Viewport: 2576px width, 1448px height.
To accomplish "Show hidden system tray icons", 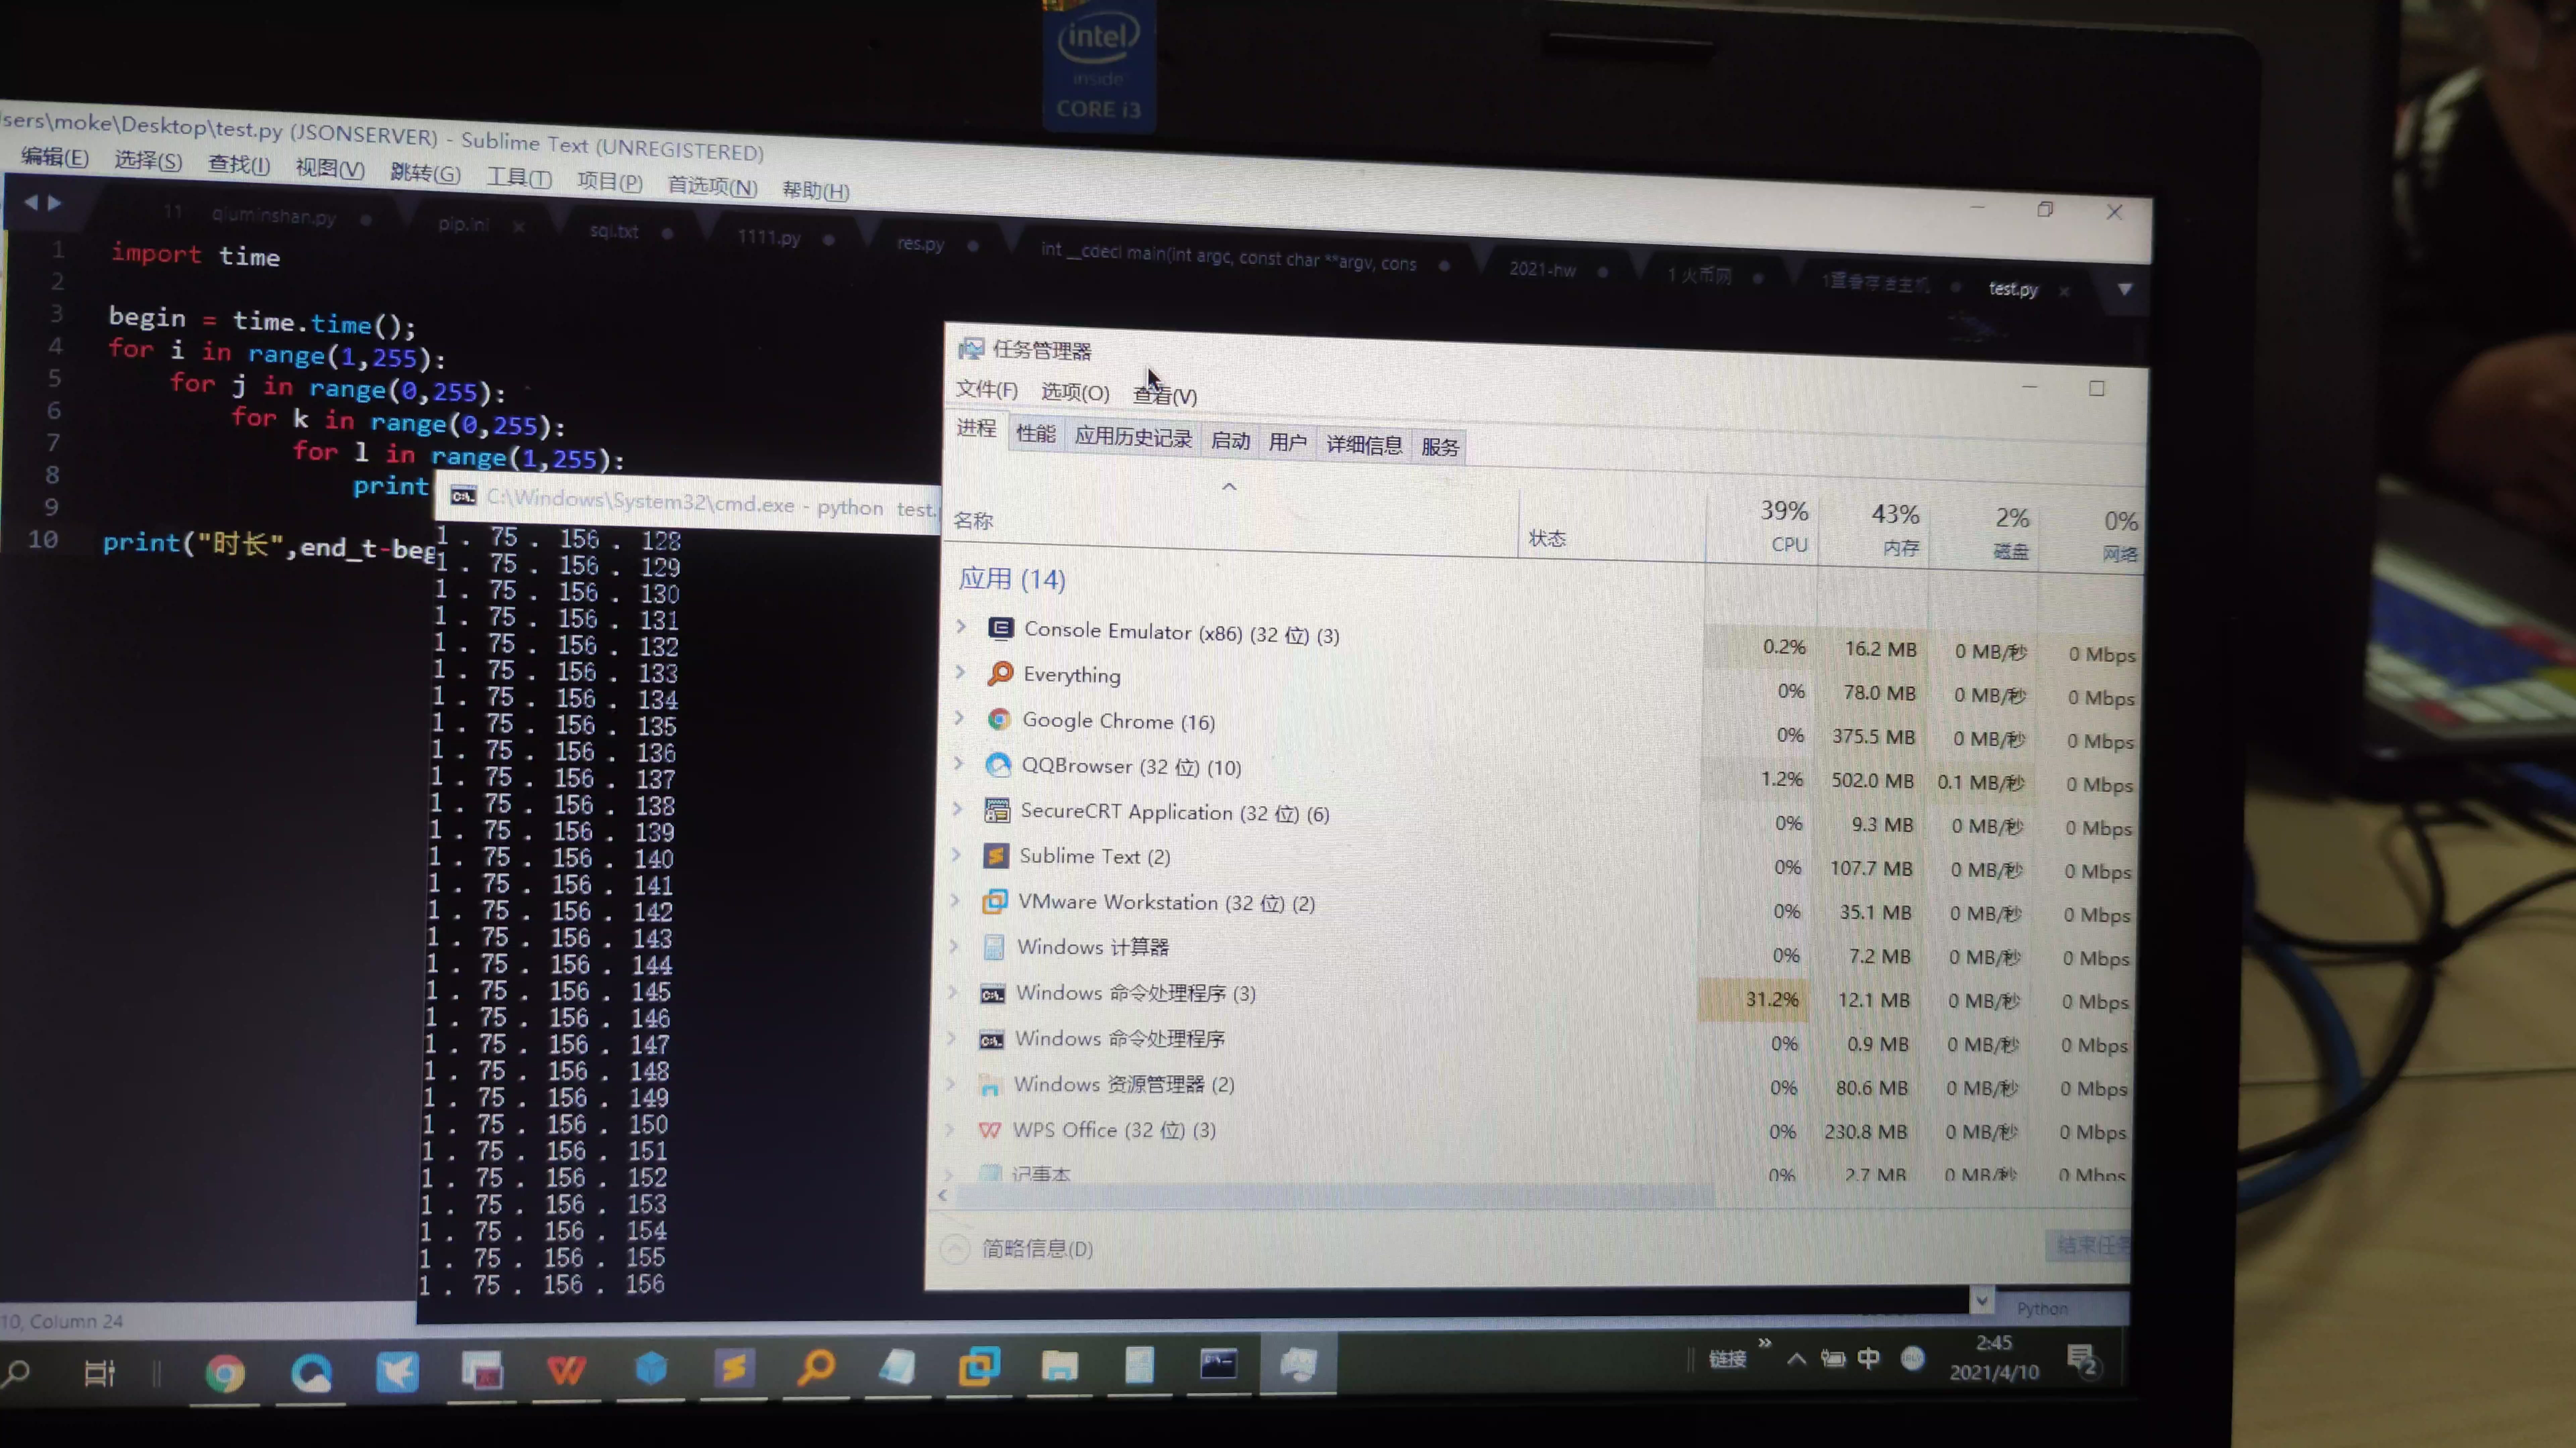I will pyautogui.click(x=1796, y=1359).
